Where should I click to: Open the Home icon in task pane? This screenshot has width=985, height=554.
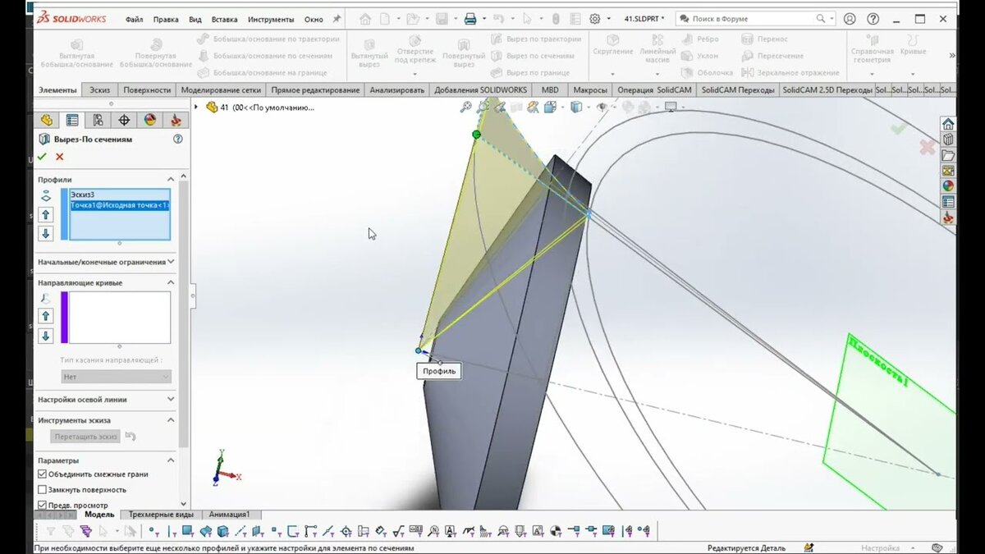pos(948,124)
